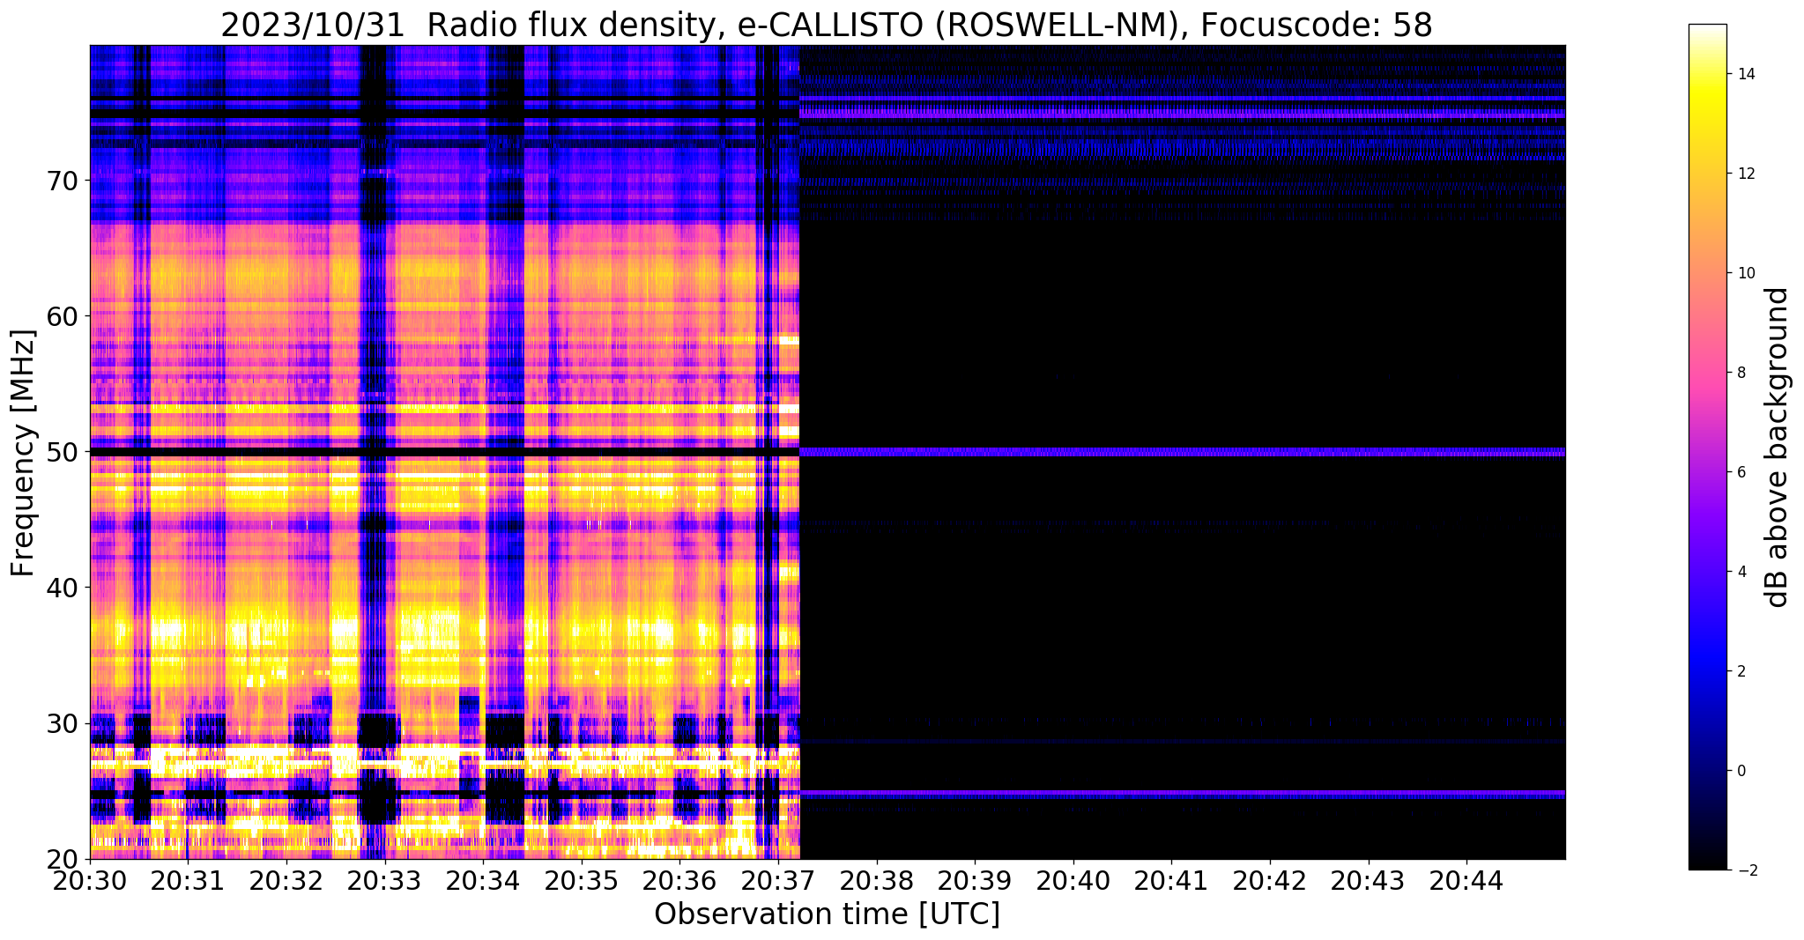Click the colorbar tick label 14
The height and width of the screenshot is (940, 1804).
tap(1746, 74)
